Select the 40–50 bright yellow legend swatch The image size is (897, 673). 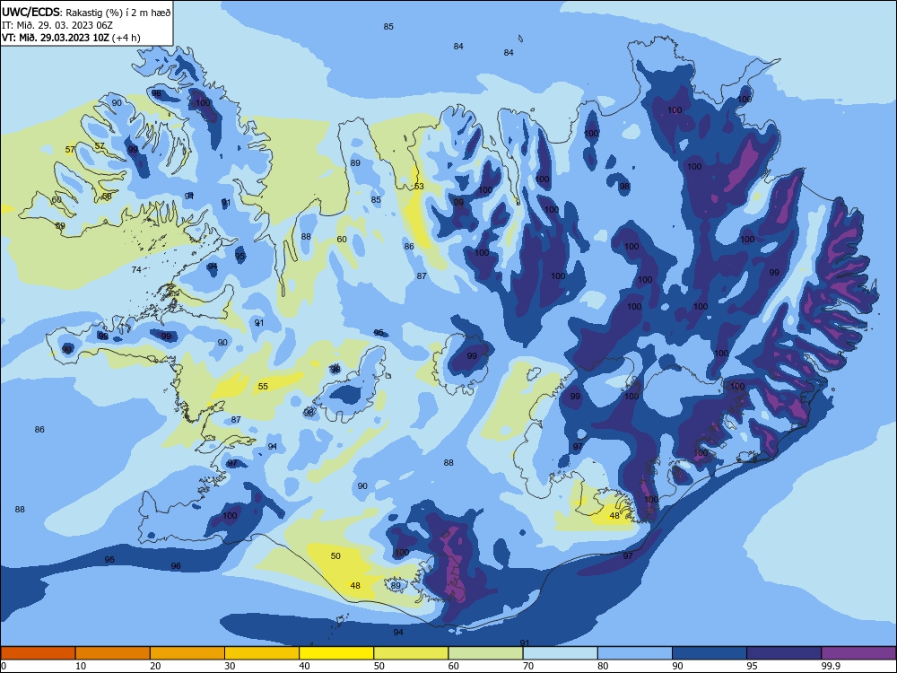(x=336, y=653)
